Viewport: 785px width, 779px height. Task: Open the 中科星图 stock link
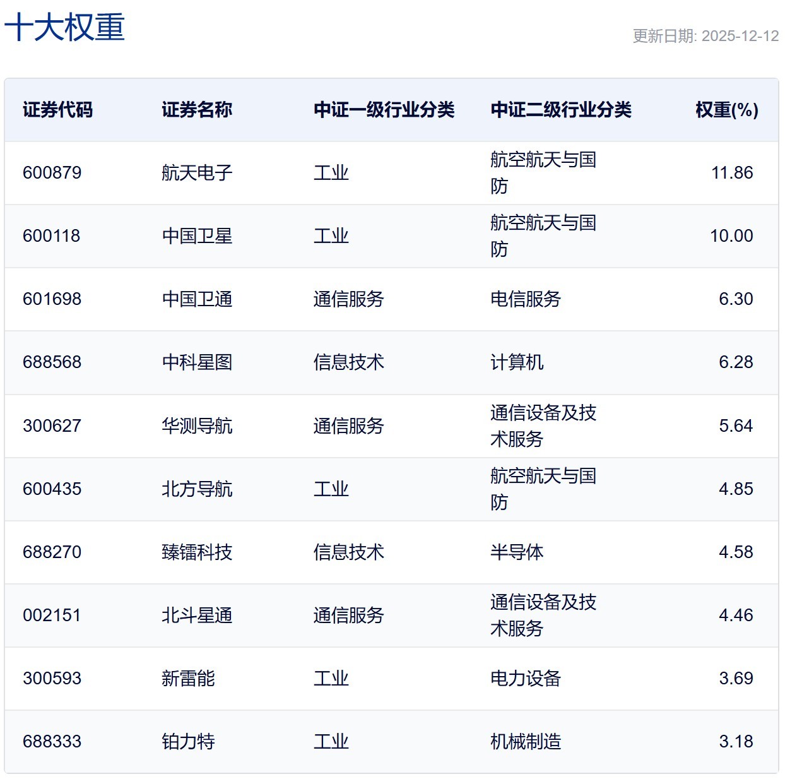tap(196, 362)
